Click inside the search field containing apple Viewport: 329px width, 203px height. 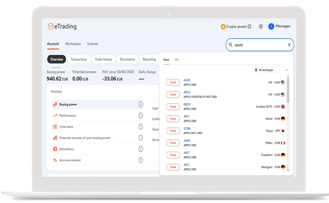(x=260, y=45)
